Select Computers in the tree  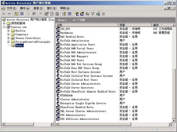[x=22, y=34]
